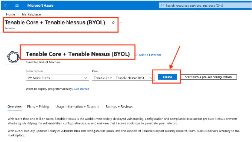252x142 pixels.
Task: Click the Tenable product logo thumbnail
Action: coord(14,57)
